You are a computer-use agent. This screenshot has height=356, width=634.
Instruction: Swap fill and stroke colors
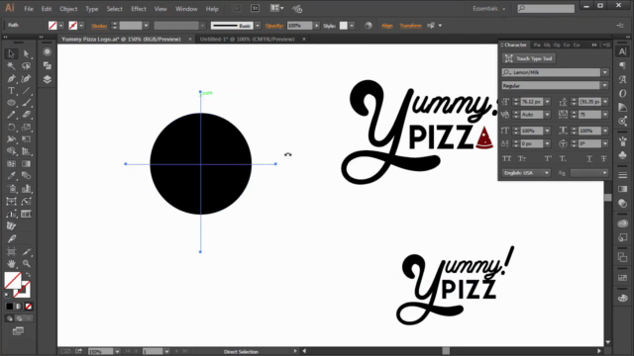click(x=28, y=275)
